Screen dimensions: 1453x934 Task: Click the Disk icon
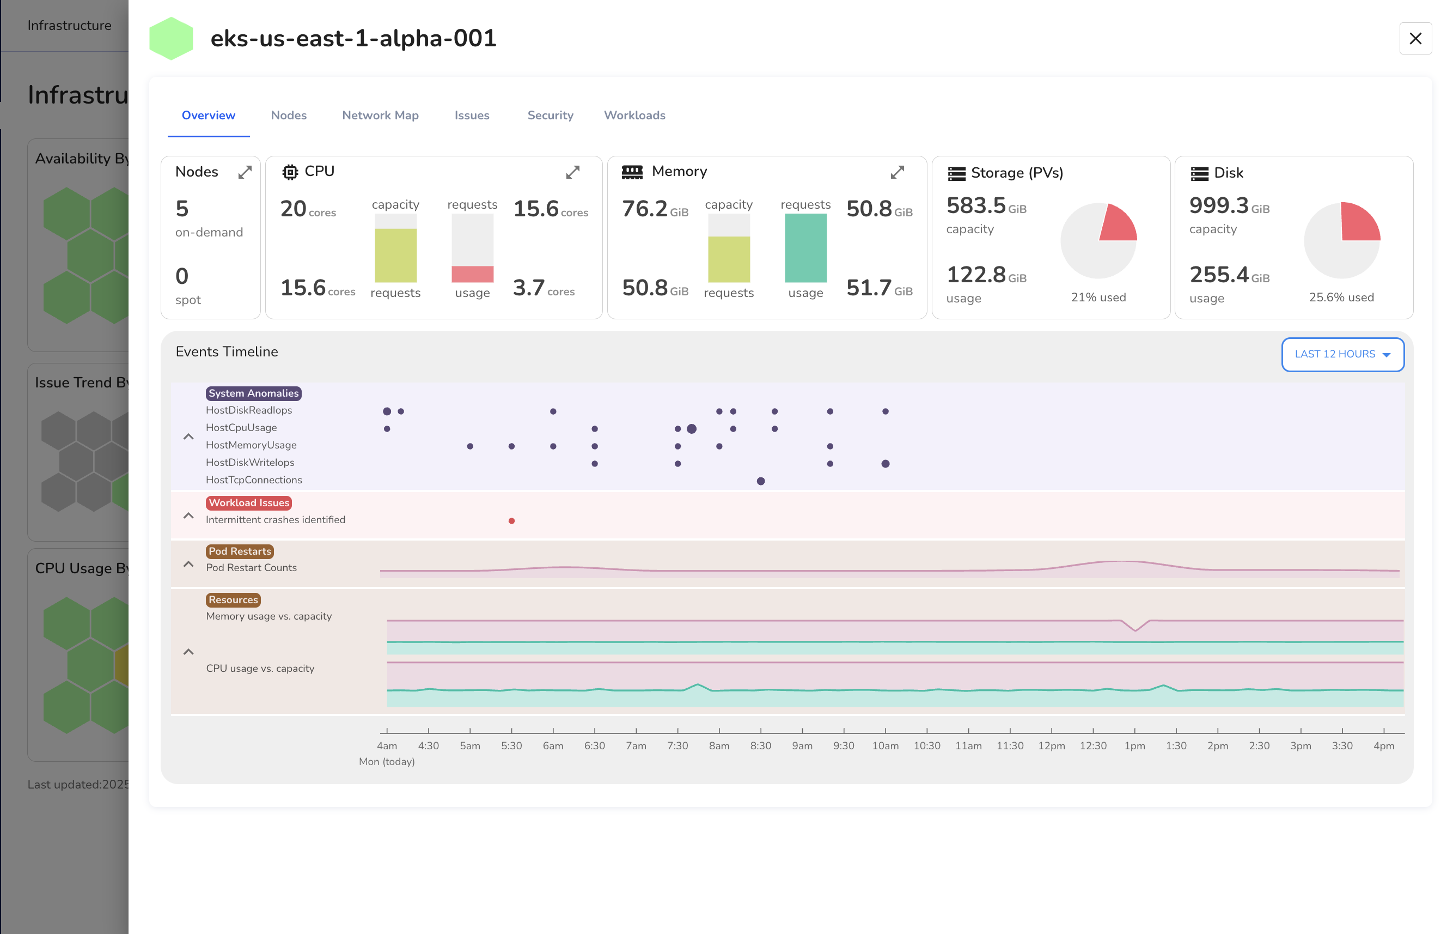click(x=1199, y=173)
